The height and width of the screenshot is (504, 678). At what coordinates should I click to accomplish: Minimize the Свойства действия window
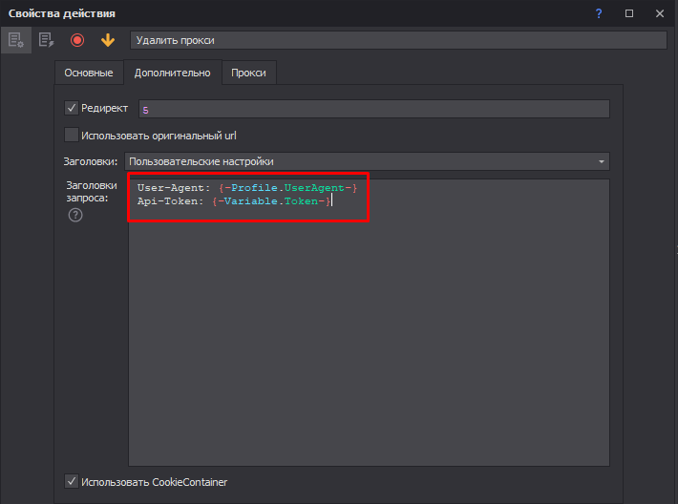pyautogui.click(x=568, y=13)
